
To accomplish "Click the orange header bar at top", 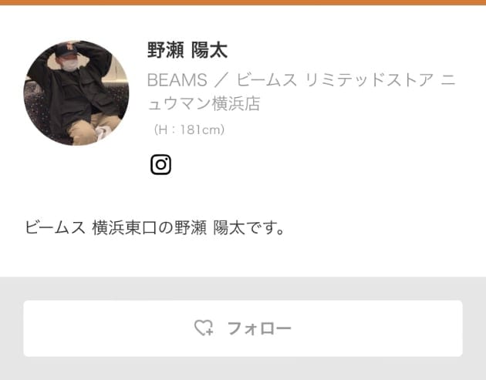I will 243,2.
